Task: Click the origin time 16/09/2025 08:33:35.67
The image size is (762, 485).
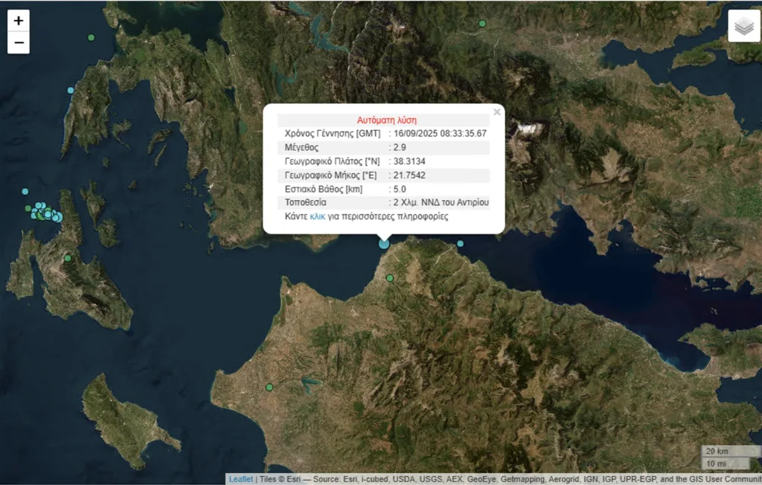Action: 440,133
